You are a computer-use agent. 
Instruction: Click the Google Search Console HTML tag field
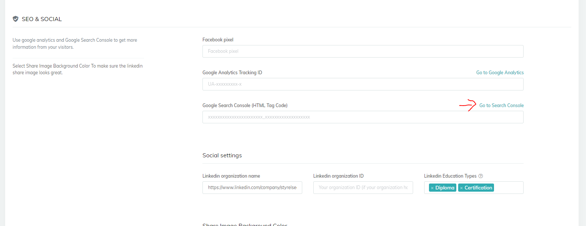click(x=362, y=117)
